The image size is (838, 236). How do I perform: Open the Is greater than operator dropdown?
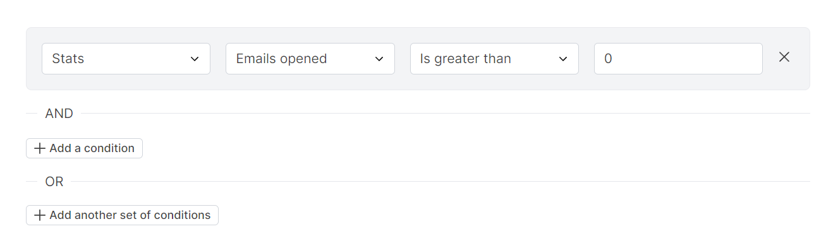click(494, 59)
